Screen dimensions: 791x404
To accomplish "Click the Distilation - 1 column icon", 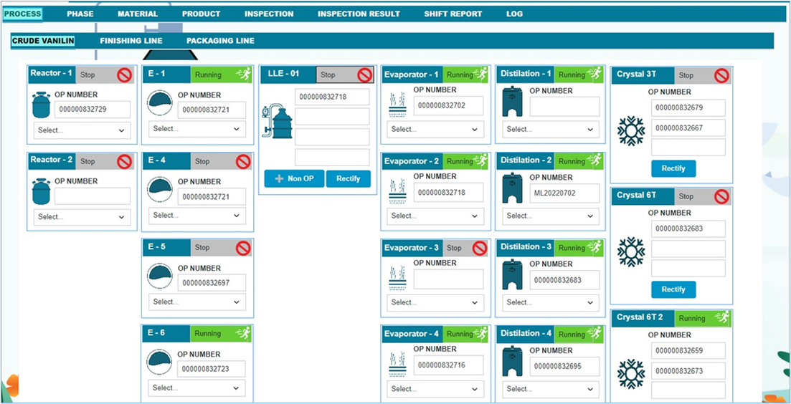I will click(512, 102).
